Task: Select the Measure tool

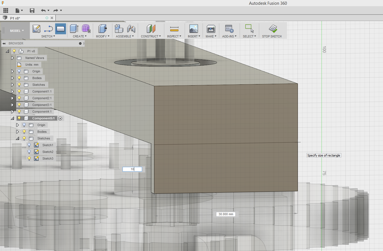Action: click(174, 29)
